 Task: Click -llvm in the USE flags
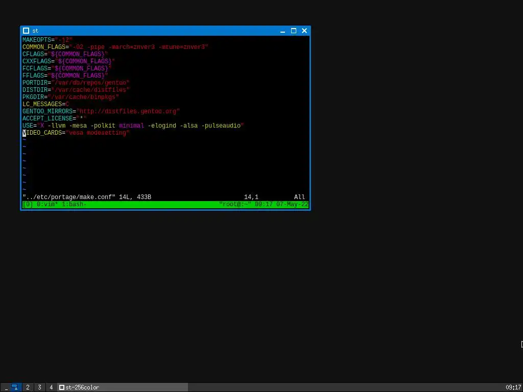(x=56, y=126)
